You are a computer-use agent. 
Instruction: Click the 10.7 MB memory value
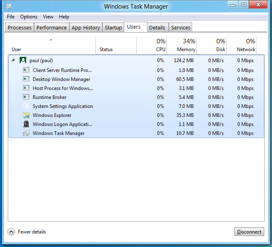185,133
